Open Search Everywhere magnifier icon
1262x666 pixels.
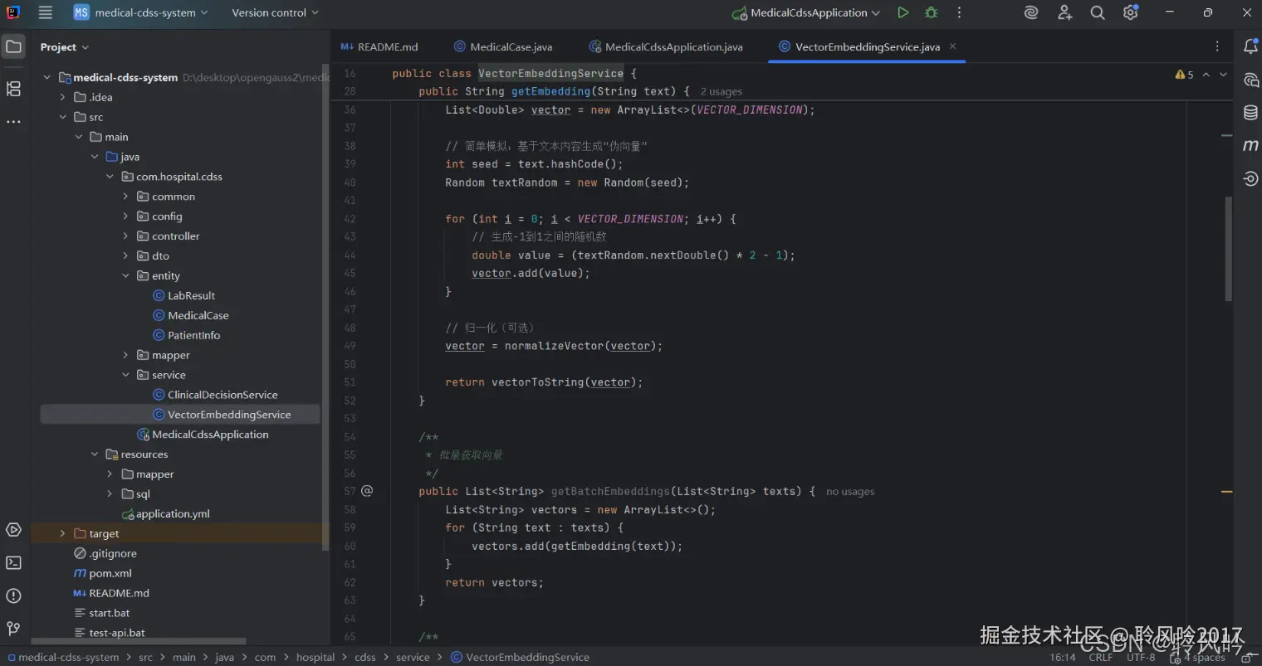1098,12
